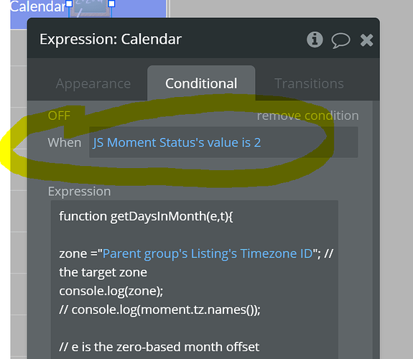Screen dimensions: 413x359
Task: Click the selected element thumbnail on canvas
Action: click(90, 7)
